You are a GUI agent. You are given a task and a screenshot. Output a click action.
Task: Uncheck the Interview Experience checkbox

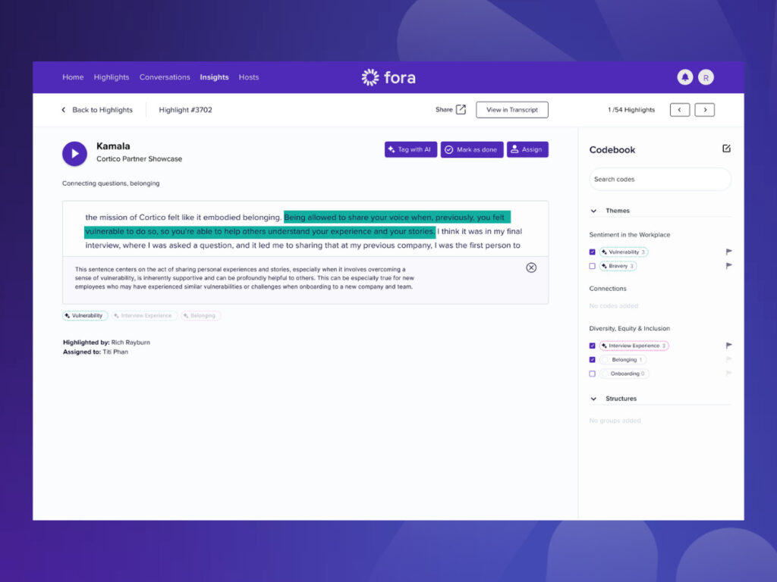coord(592,346)
